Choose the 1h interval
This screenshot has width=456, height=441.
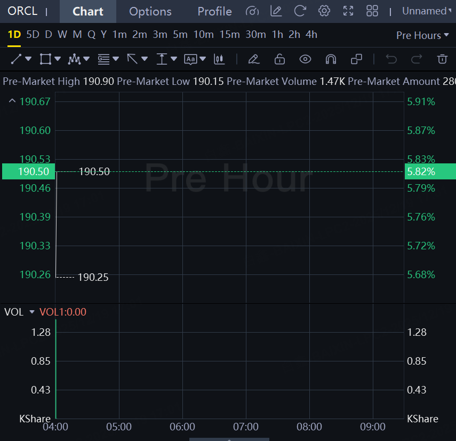tap(277, 35)
